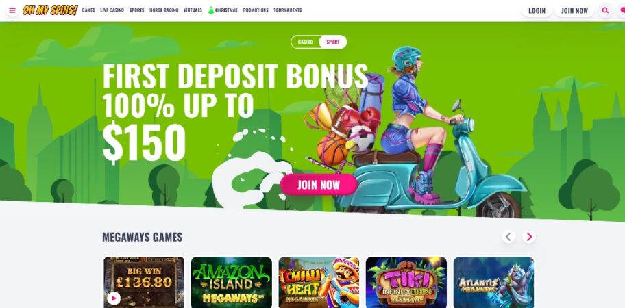The image size is (625, 308).
Task: Open the Tournaments link
Action: (x=287, y=10)
